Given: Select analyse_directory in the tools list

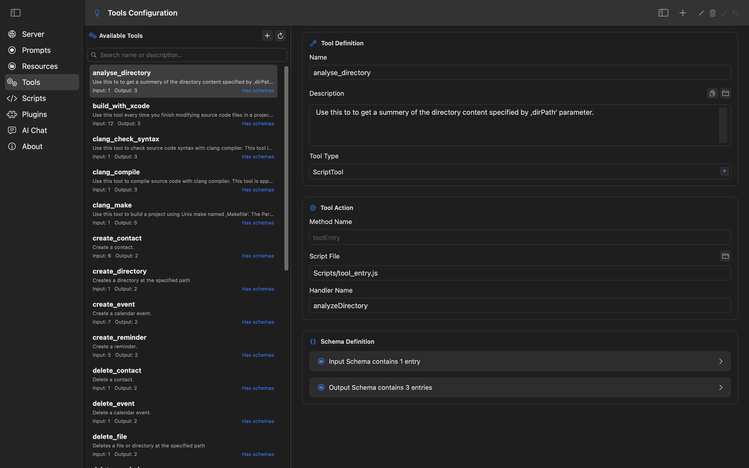Looking at the screenshot, I should pyautogui.click(x=183, y=81).
